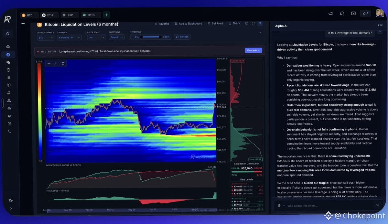Click Add to Dashboard
The image size is (388, 224).
point(189,24)
